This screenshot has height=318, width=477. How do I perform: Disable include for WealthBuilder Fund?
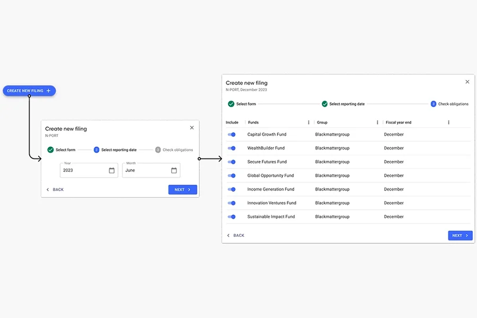(x=232, y=148)
